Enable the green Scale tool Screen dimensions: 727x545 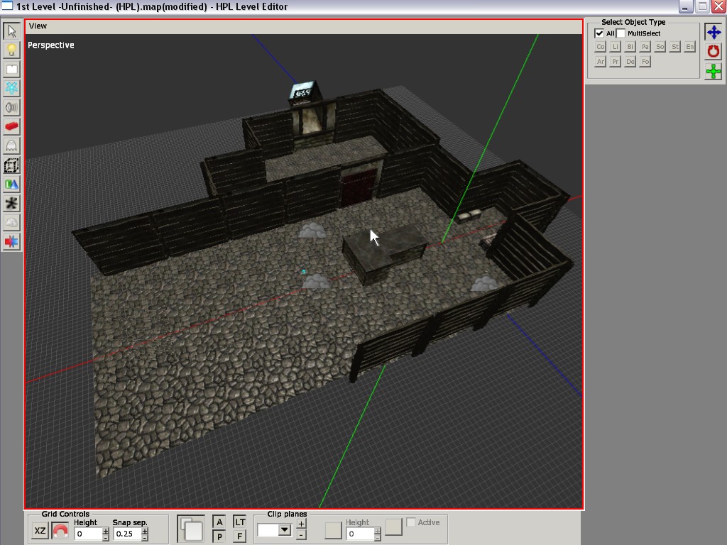tap(714, 71)
